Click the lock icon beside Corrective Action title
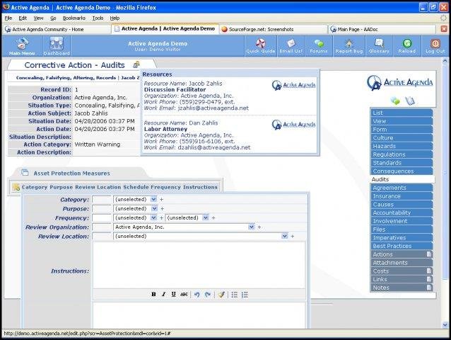 tap(136, 64)
